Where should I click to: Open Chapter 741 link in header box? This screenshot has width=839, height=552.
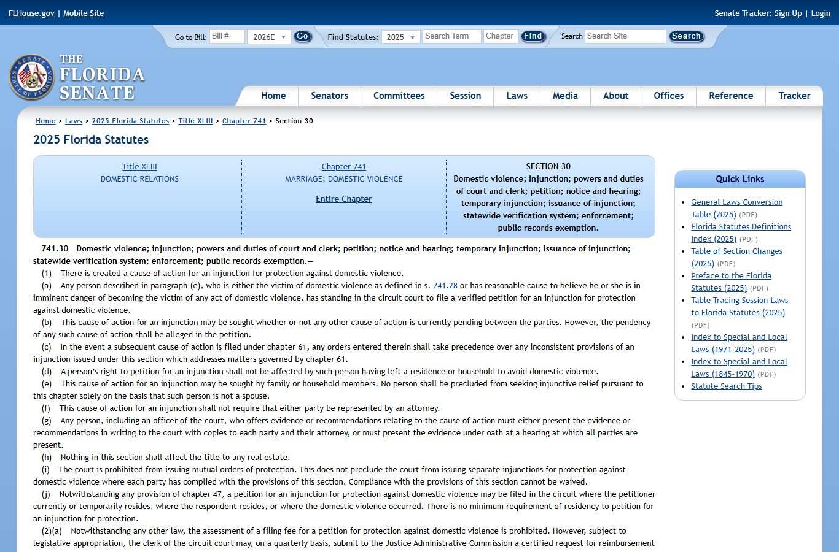click(x=343, y=166)
